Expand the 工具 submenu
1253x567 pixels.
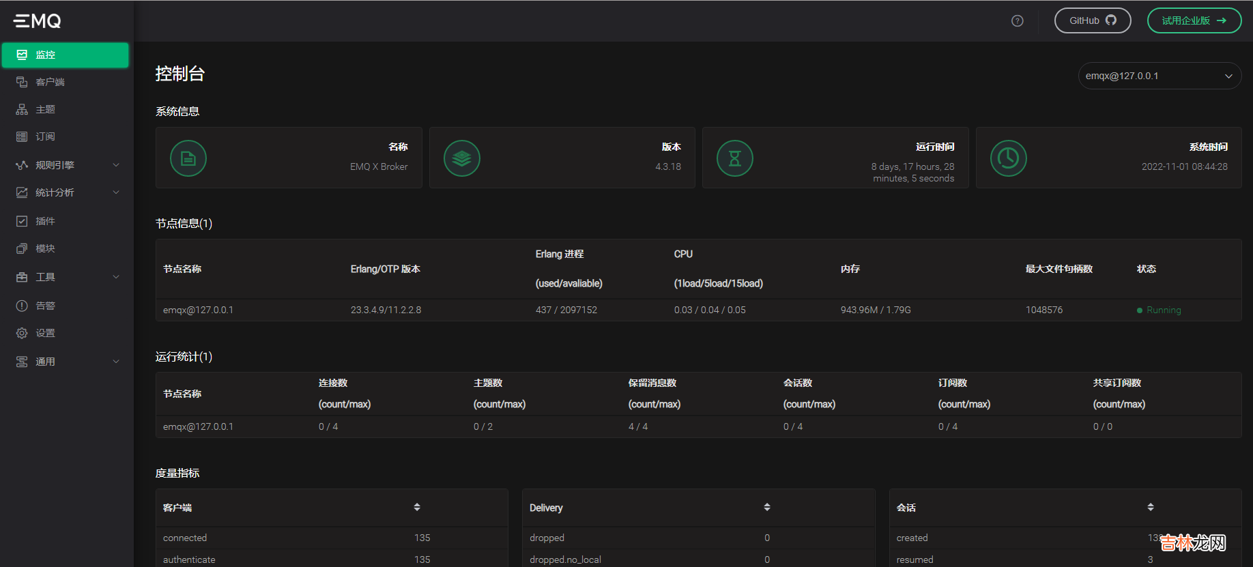(67, 277)
